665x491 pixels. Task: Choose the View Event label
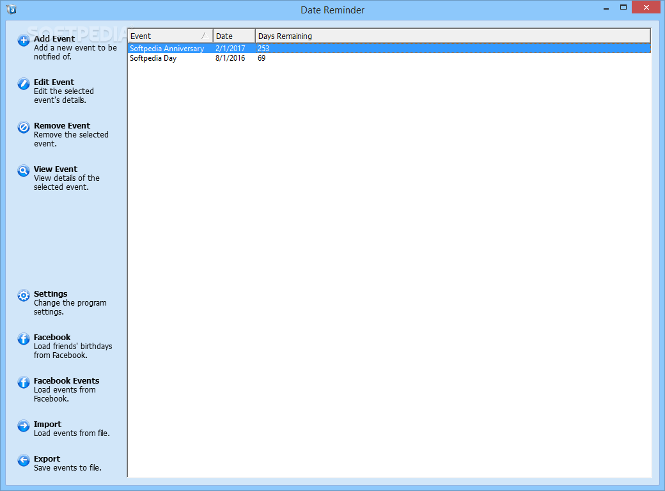(x=56, y=169)
